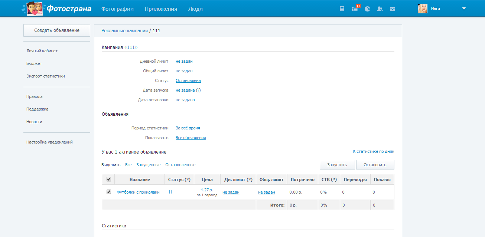Uncheck the Футболки с приколами row checkbox
The width and height of the screenshot is (485, 237).
point(109,192)
